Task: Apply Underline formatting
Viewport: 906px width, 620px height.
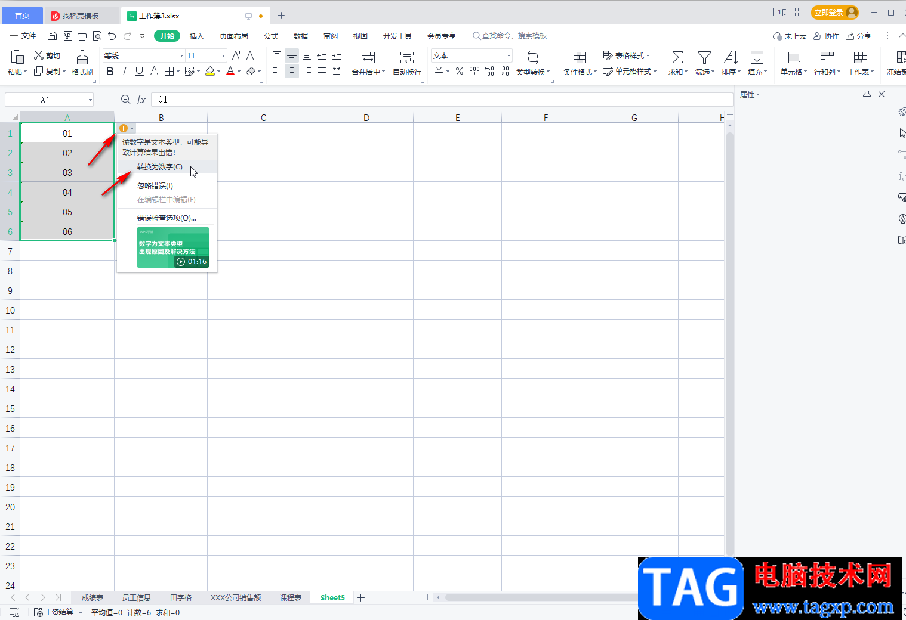Action: tap(139, 72)
